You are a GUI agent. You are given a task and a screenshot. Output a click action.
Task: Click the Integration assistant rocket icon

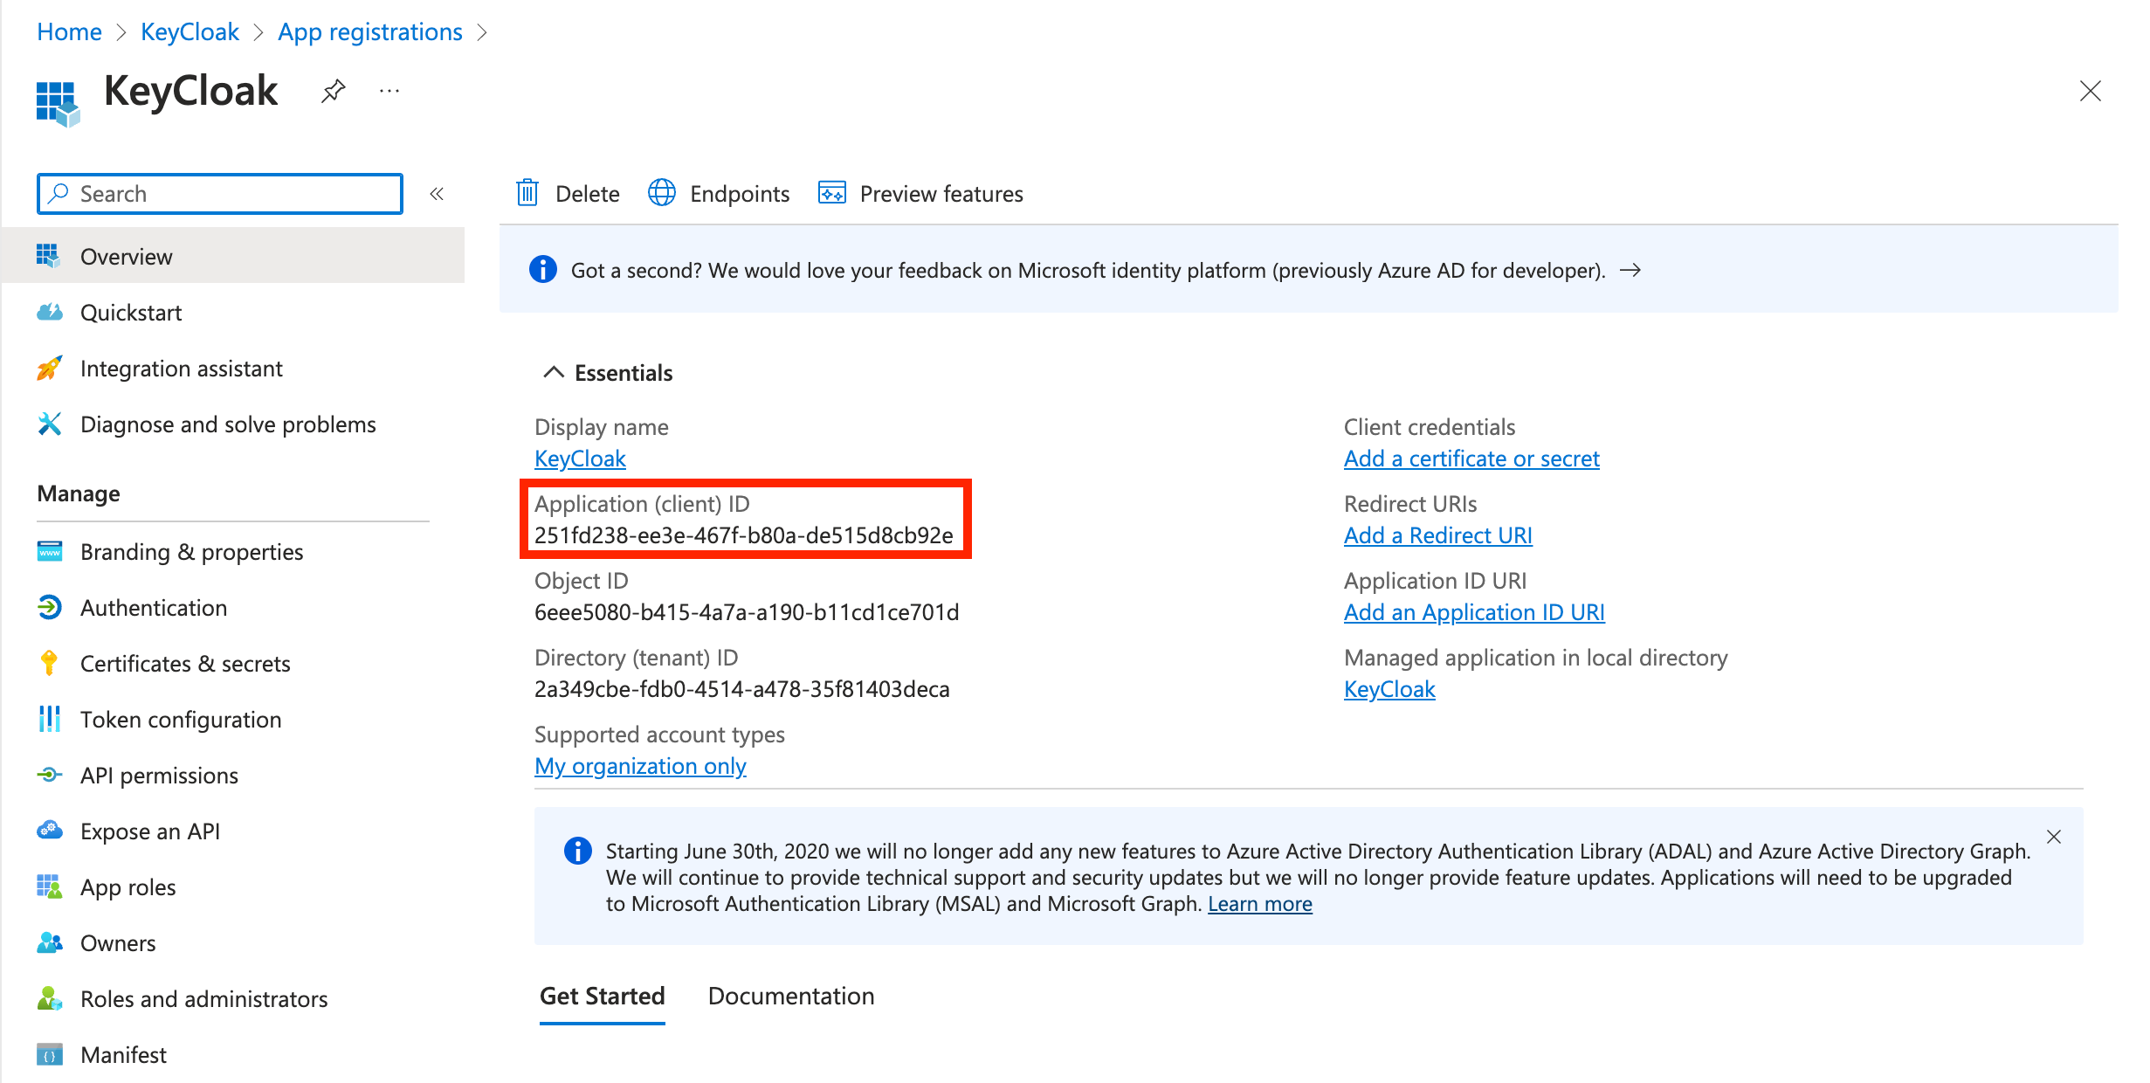(50, 369)
